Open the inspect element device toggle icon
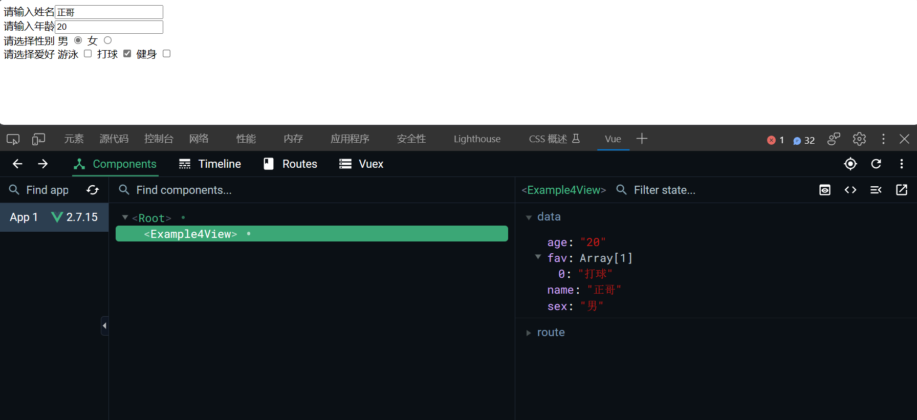917x420 pixels. (38, 139)
